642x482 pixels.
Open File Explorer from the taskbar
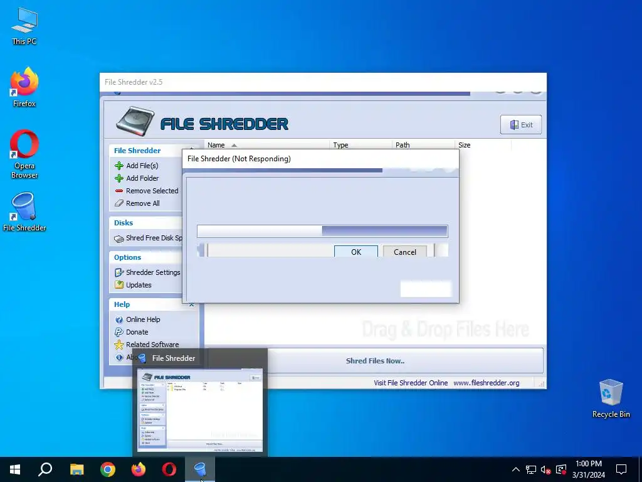click(x=76, y=469)
